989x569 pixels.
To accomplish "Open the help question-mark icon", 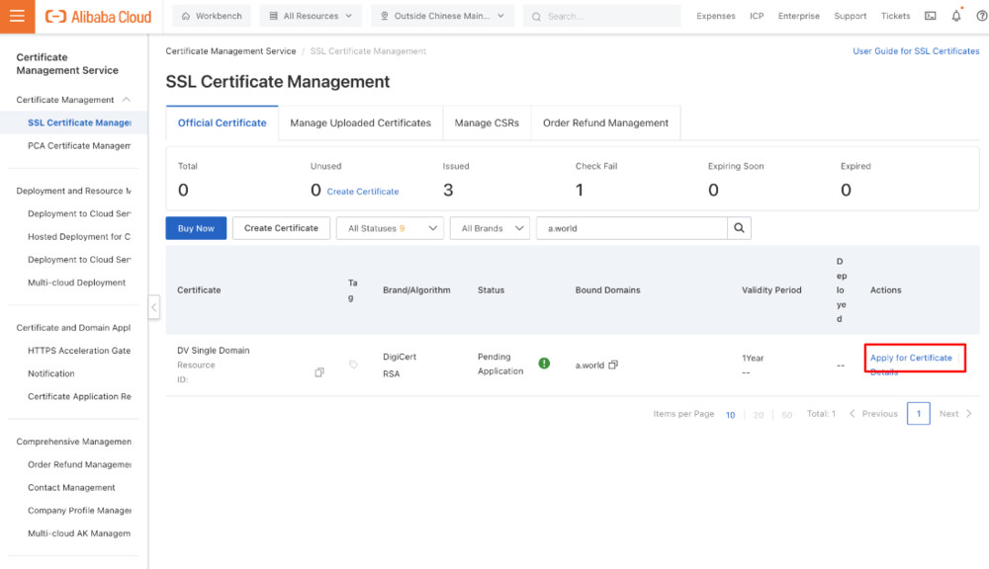I will pos(982,15).
